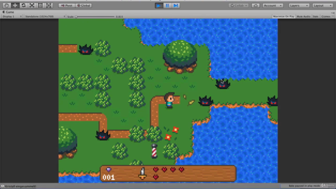Select the Hand tool
The image size is (336, 189).
point(6,5)
